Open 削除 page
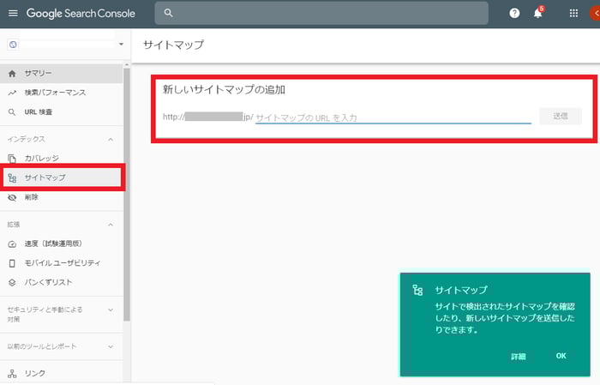 coord(61,197)
